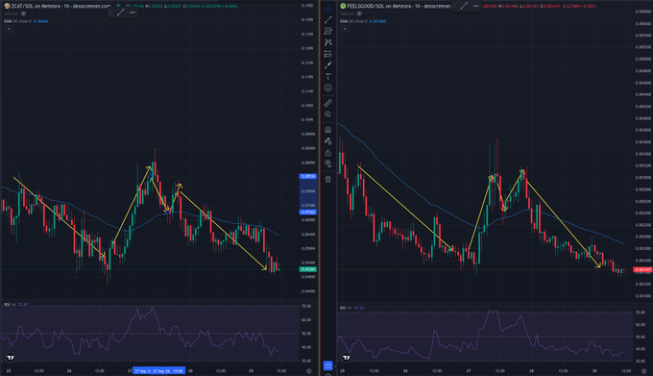Activate the zoom in tool
Image resolution: width=653 pixels, height=376 pixels.
click(x=328, y=114)
